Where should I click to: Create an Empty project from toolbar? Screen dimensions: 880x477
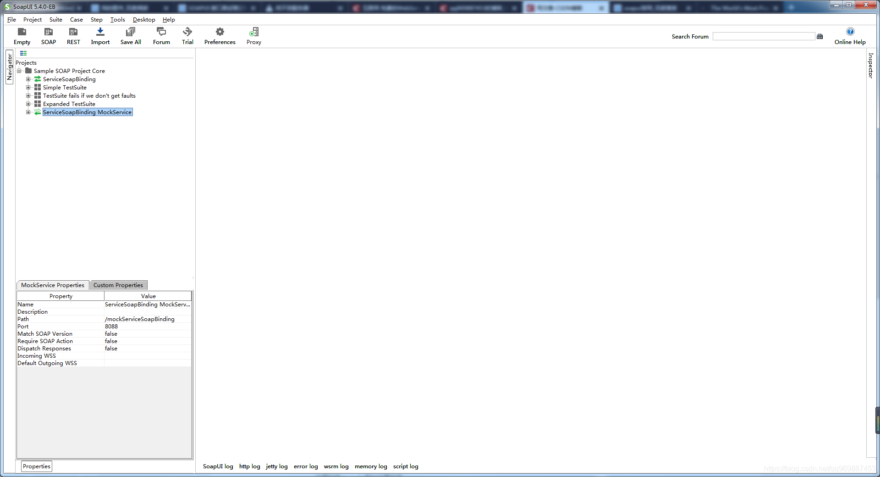(x=22, y=36)
